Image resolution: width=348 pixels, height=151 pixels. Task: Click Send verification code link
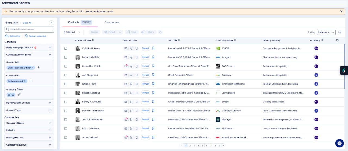click(x=99, y=12)
